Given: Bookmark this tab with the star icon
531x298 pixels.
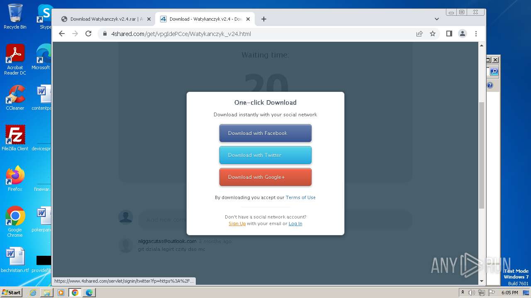Looking at the screenshot, I should (433, 34).
